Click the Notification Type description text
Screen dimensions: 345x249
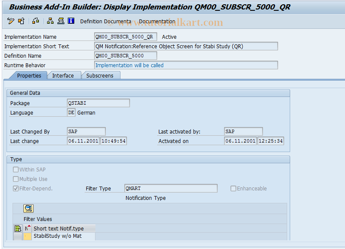click(146, 198)
